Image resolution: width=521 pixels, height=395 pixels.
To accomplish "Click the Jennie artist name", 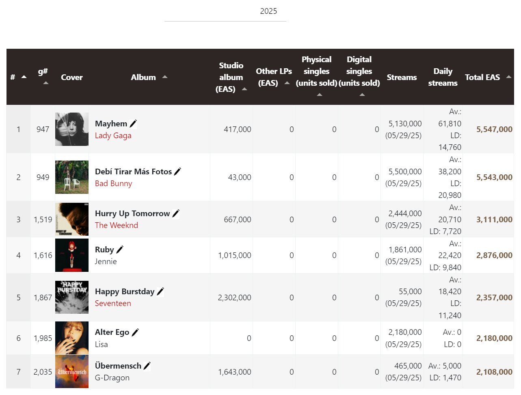I will 106,261.
